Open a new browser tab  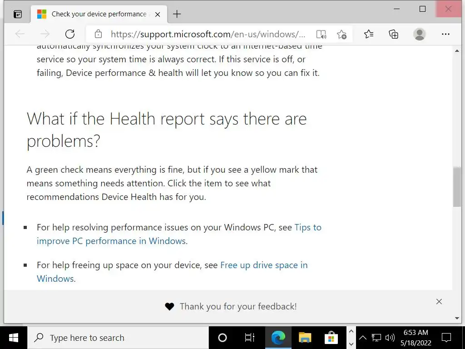[177, 14]
